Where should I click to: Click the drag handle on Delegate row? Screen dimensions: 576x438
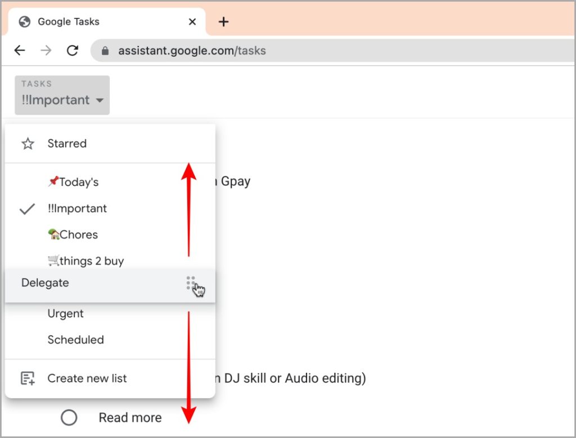[191, 283]
